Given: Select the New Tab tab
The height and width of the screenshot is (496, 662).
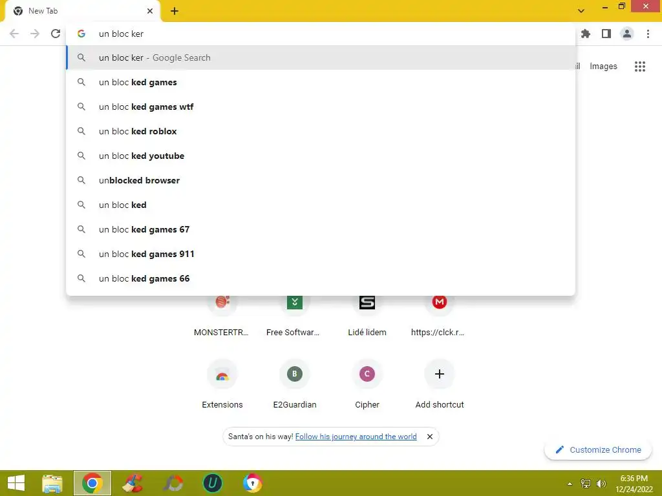Looking at the screenshot, I should pyautogui.click(x=83, y=11).
